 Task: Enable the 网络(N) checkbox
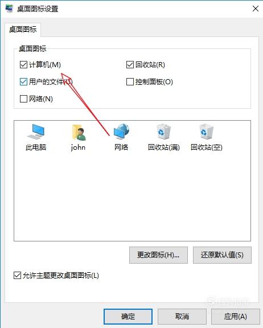(x=23, y=99)
